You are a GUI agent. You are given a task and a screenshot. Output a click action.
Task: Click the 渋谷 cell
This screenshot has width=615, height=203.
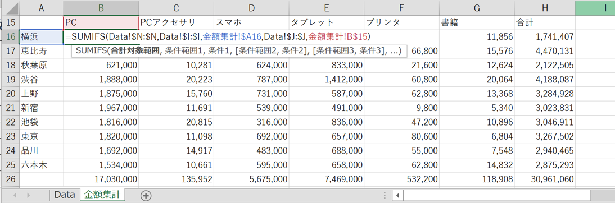click(x=42, y=80)
